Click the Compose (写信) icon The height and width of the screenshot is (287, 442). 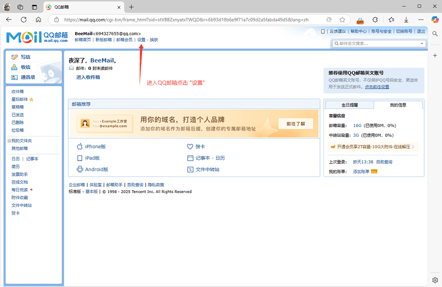coord(14,57)
